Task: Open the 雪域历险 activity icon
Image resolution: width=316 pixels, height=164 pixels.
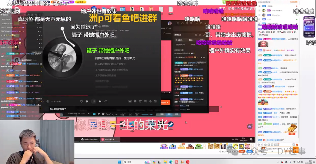Action: [x=173, y=146]
